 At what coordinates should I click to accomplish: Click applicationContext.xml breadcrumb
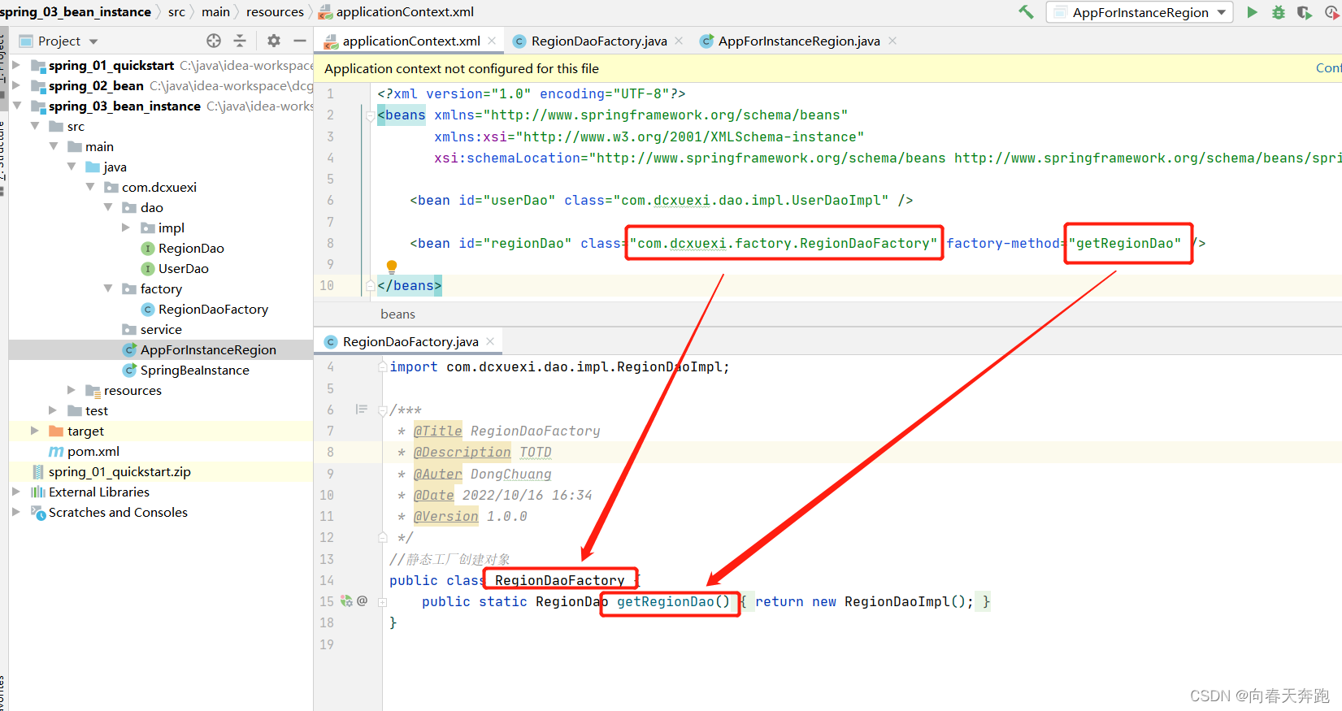tap(397, 11)
